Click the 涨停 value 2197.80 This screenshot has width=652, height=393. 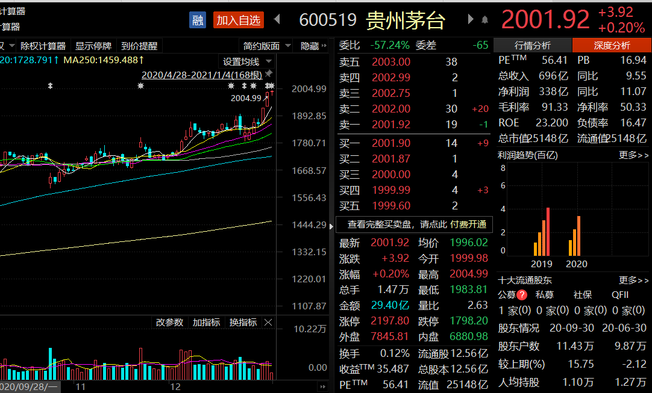tap(390, 321)
